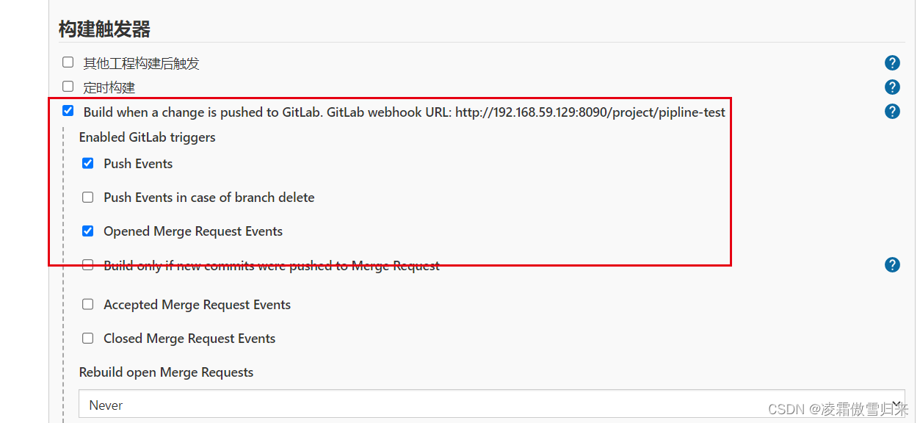Enable the Closed Merge Request Events checkbox
920x423 pixels.
88,338
